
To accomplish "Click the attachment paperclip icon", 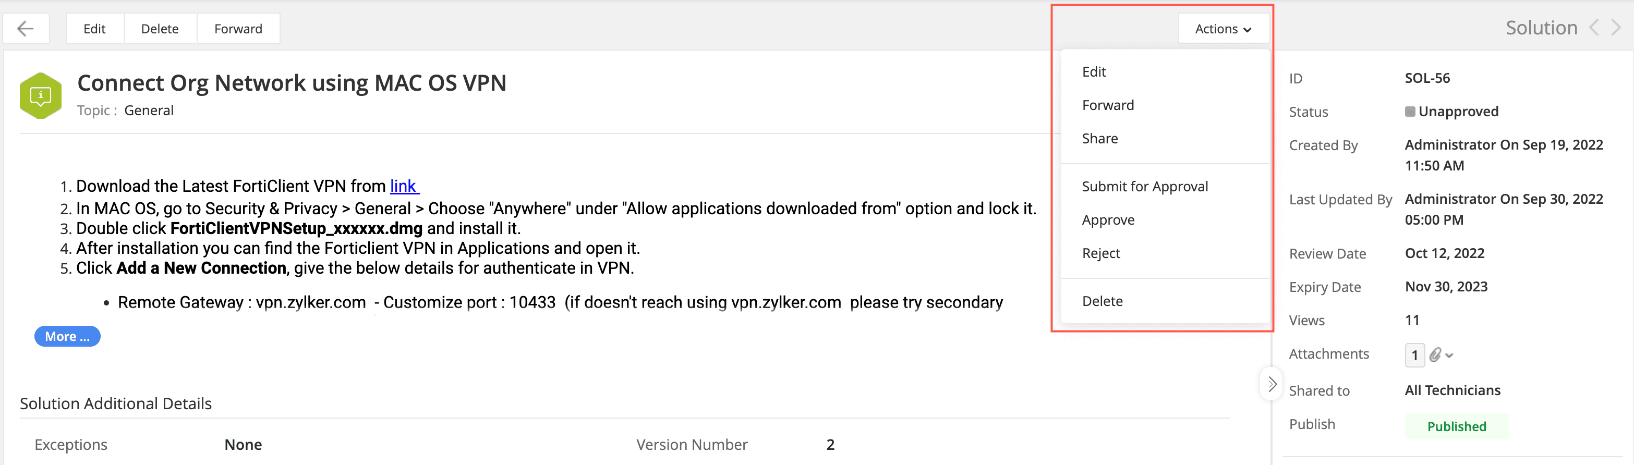I will [x=1435, y=354].
